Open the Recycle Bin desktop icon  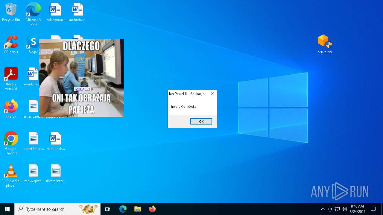tap(11, 13)
